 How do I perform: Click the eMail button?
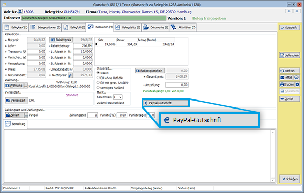[x=286, y=78]
